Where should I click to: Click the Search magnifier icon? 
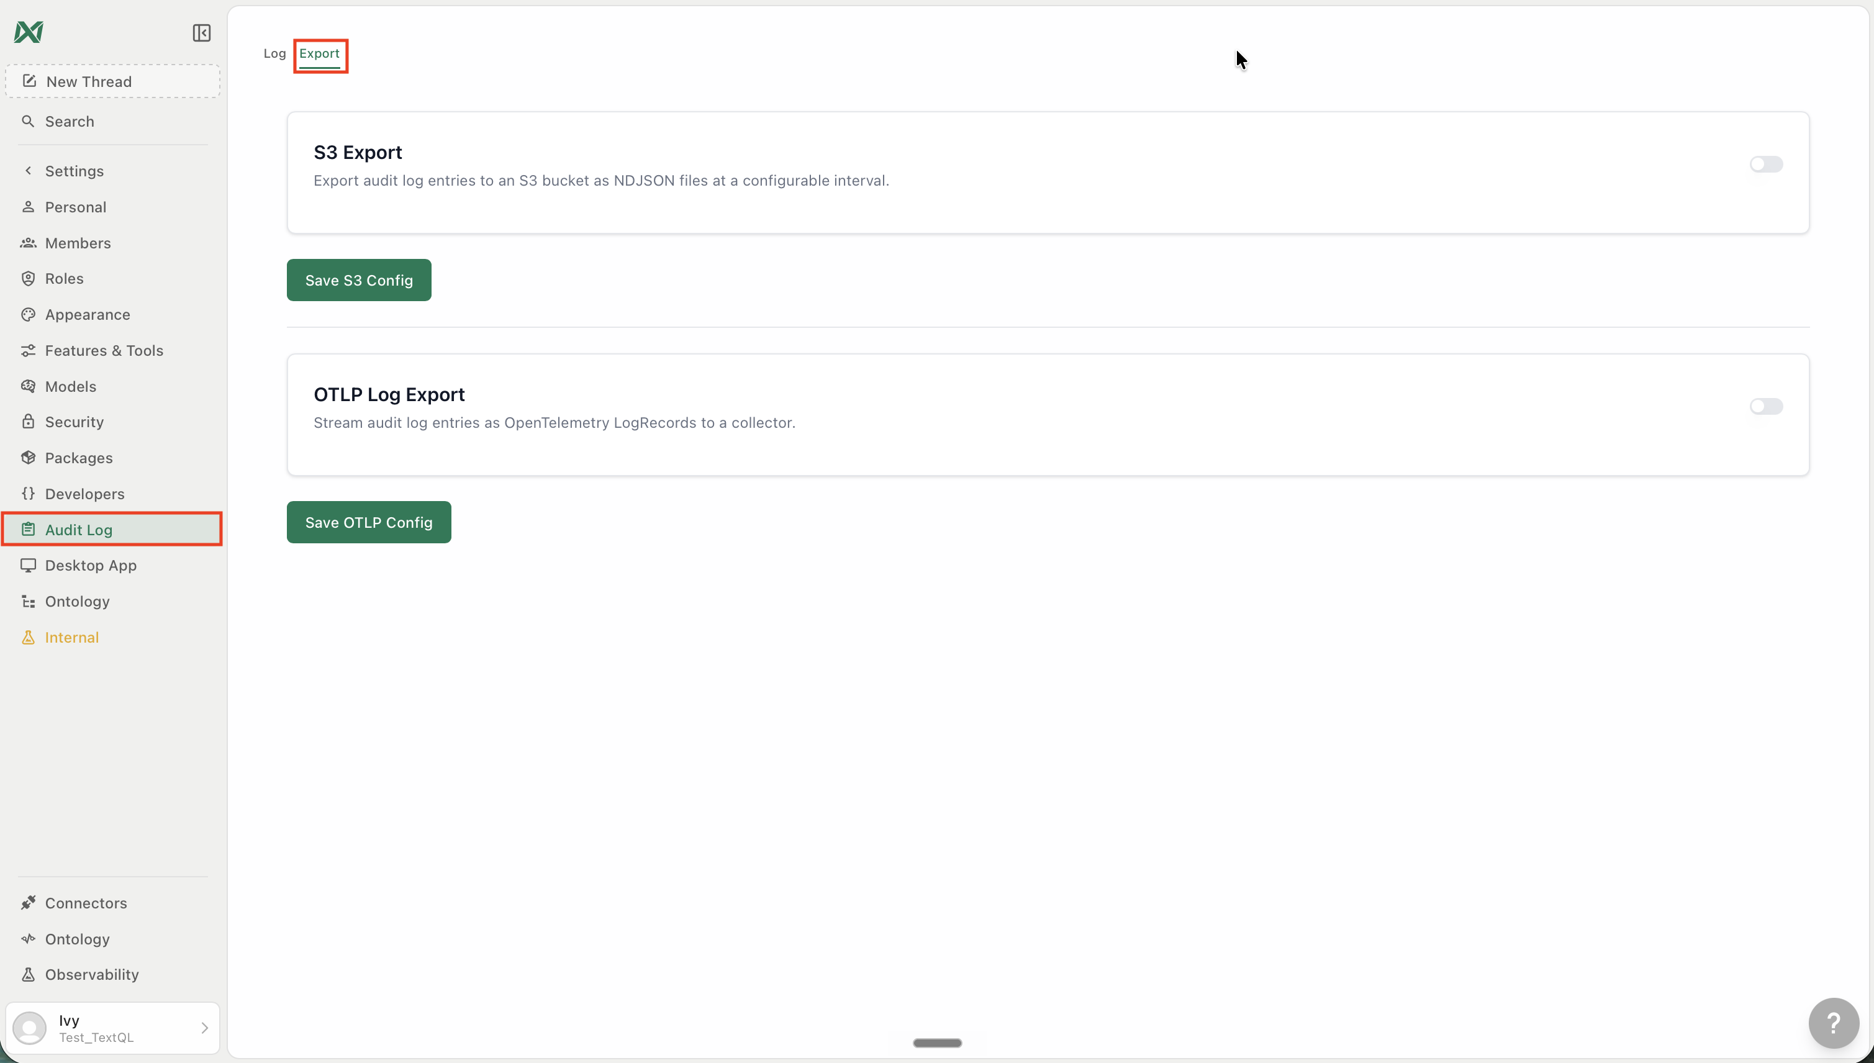tap(28, 121)
